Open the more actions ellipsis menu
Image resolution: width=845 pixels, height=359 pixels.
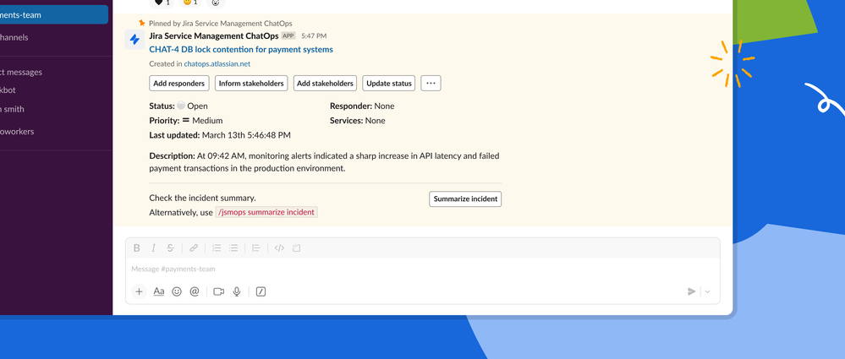point(431,84)
